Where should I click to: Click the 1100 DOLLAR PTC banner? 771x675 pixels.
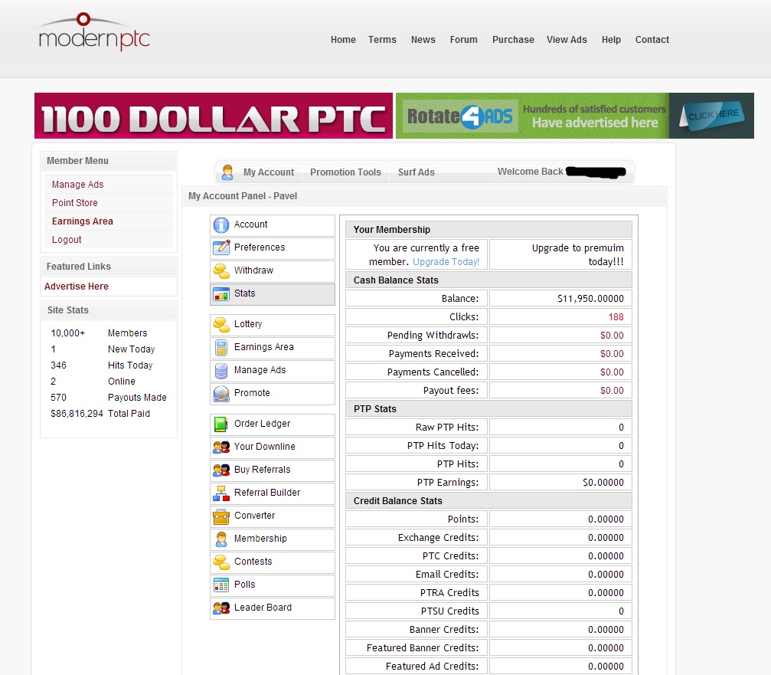[x=214, y=116]
